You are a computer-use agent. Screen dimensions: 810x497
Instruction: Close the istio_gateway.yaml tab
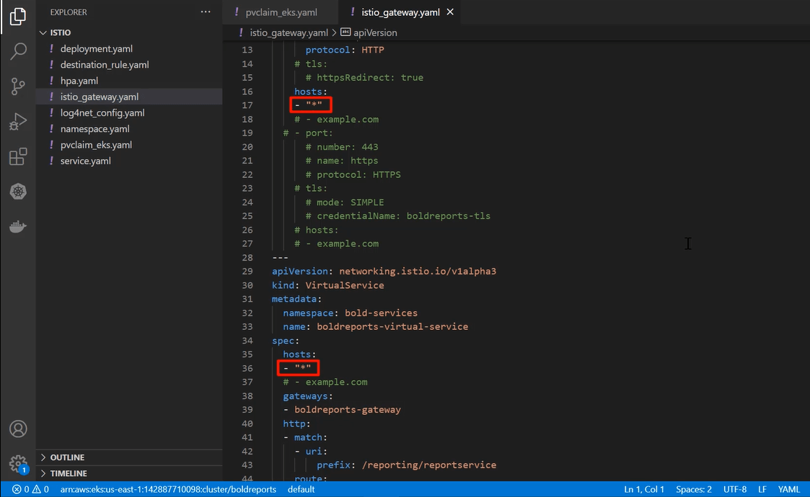point(450,12)
